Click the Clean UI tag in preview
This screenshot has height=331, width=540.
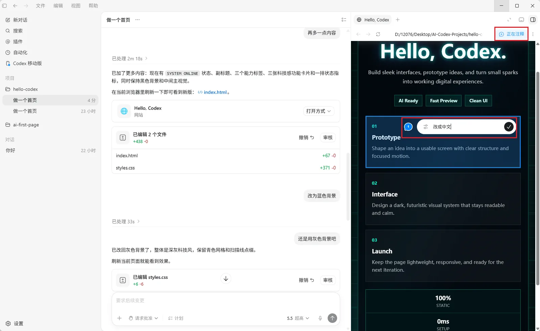pyautogui.click(x=478, y=101)
